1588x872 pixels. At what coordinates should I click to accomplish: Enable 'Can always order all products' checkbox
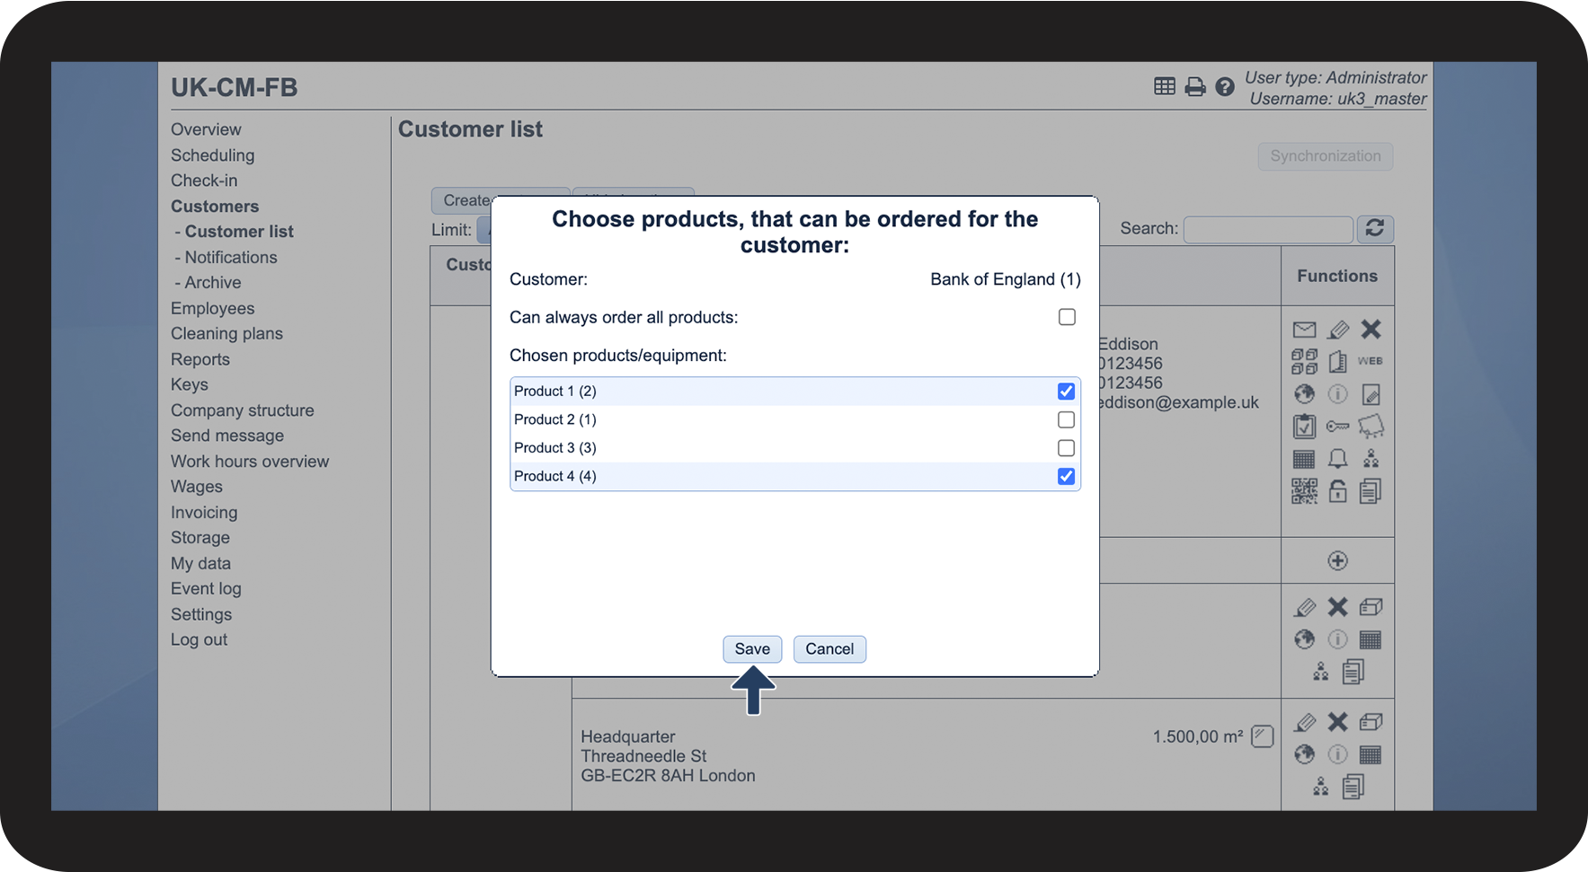click(x=1067, y=317)
